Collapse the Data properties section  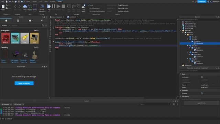pos(181,74)
